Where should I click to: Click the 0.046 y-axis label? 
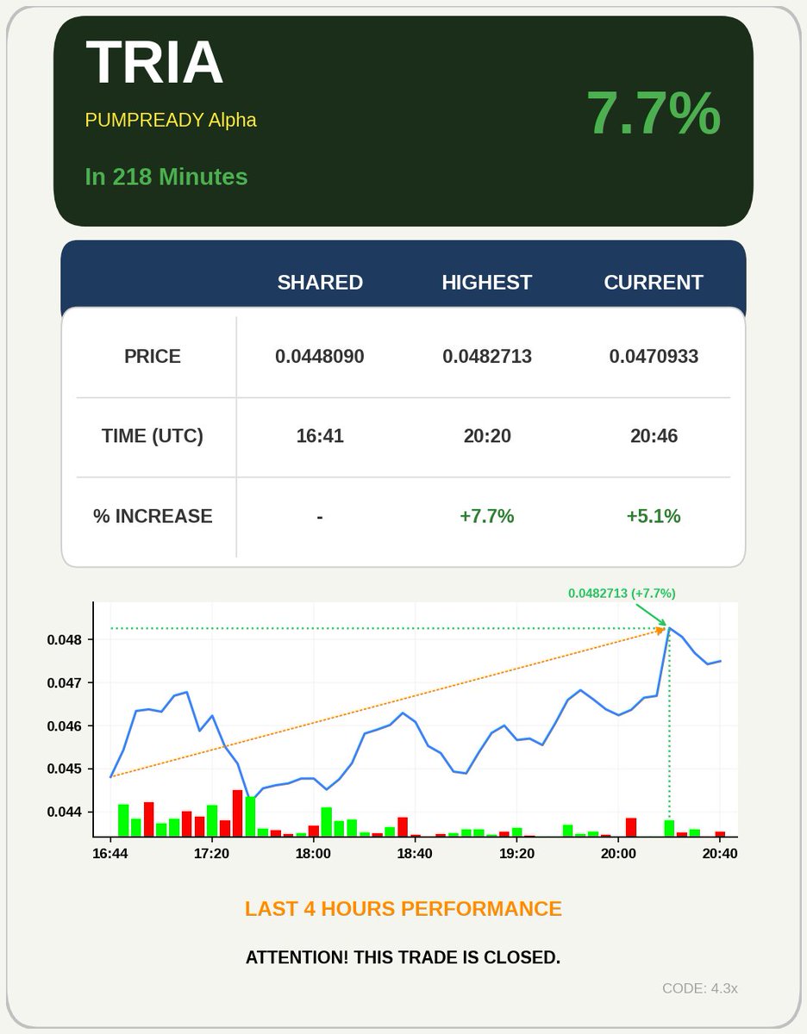[65, 726]
